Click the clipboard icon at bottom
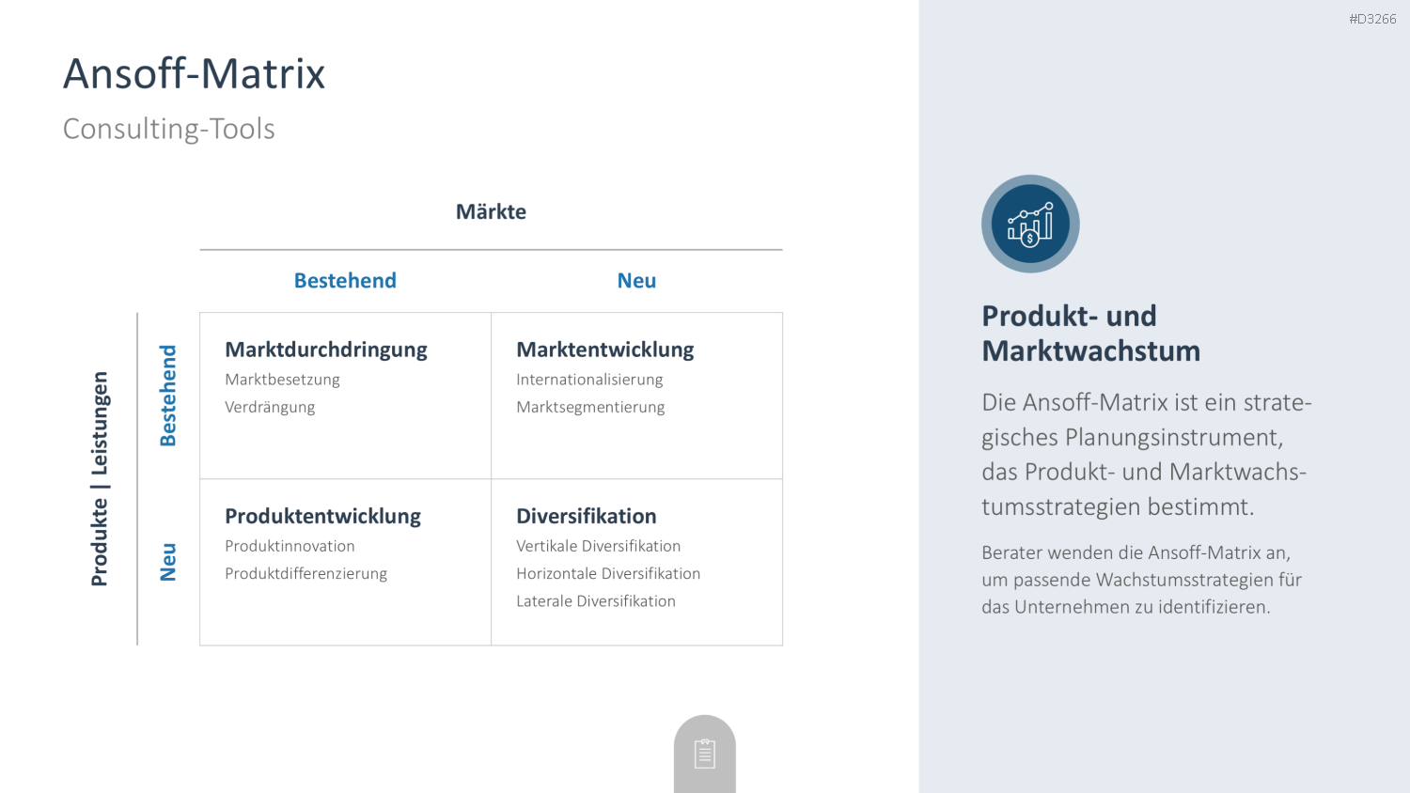 [705, 754]
